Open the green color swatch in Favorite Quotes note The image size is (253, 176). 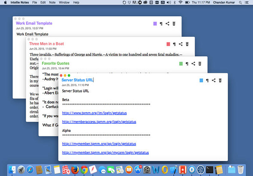click(x=181, y=64)
